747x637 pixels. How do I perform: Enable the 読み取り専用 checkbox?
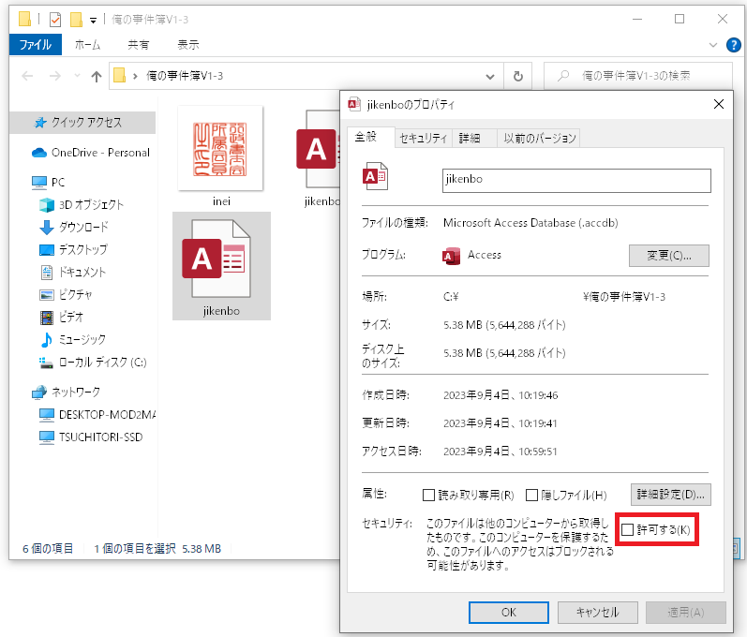click(429, 495)
